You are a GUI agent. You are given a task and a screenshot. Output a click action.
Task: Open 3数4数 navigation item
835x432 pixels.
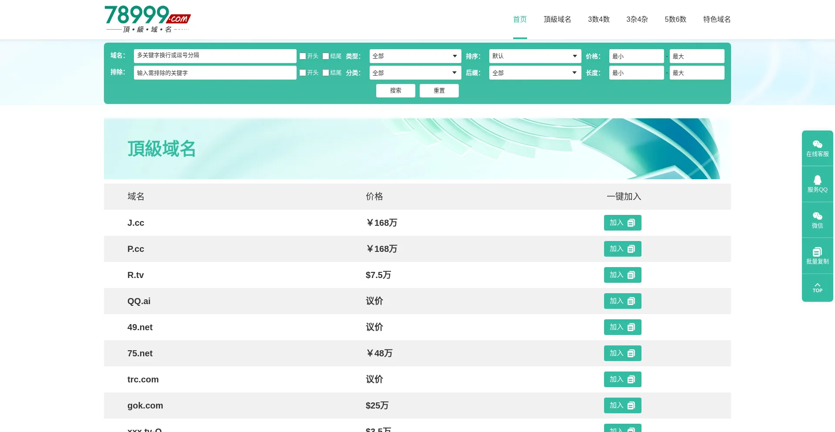(599, 19)
